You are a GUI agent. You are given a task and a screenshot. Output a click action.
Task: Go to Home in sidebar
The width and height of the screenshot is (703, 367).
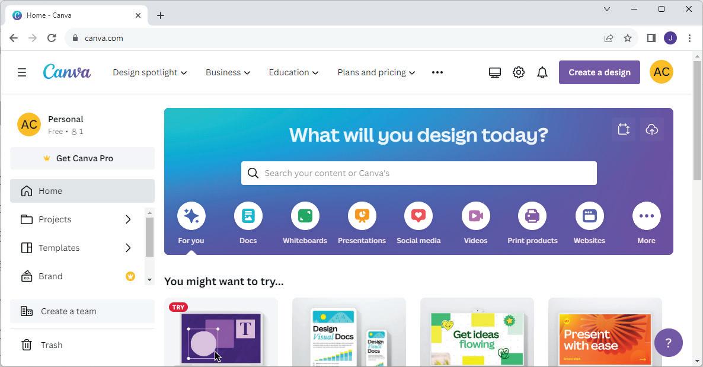click(x=82, y=191)
